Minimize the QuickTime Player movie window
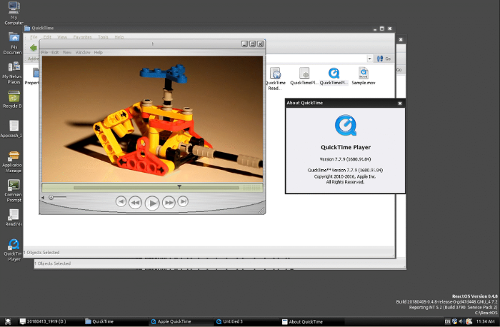Viewport: 500px width, 327px height. click(244, 44)
